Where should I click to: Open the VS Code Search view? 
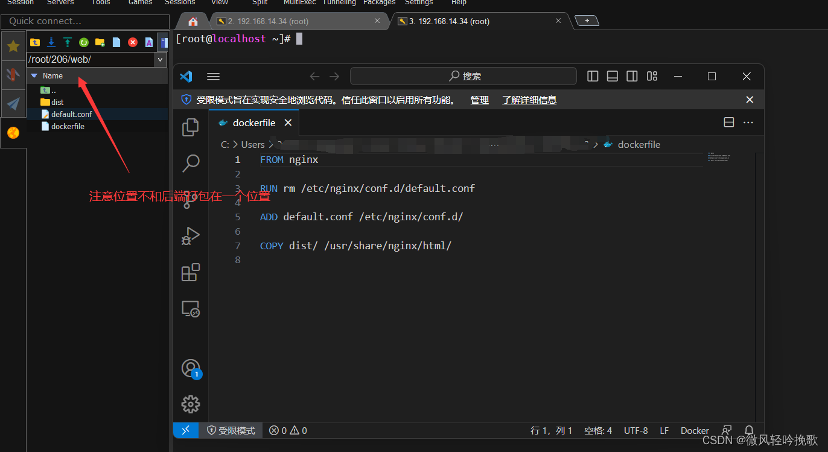[191, 163]
